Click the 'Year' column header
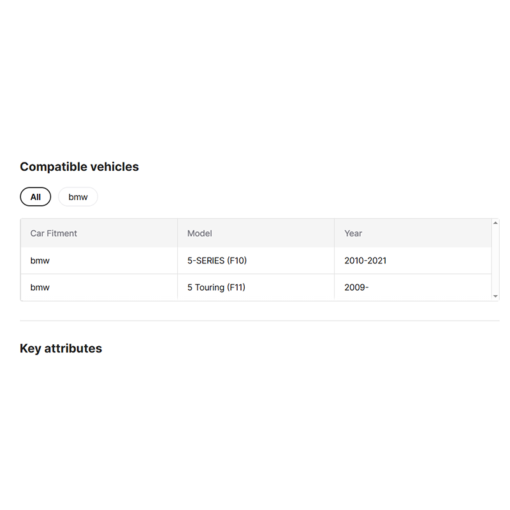Image resolution: width=510 pixels, height=510 pixels. (353, 233)
